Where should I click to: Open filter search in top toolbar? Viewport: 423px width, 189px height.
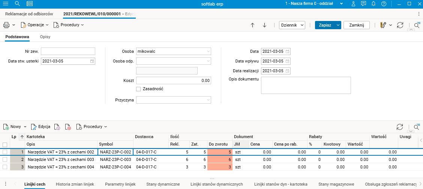[x=417, y=25]
